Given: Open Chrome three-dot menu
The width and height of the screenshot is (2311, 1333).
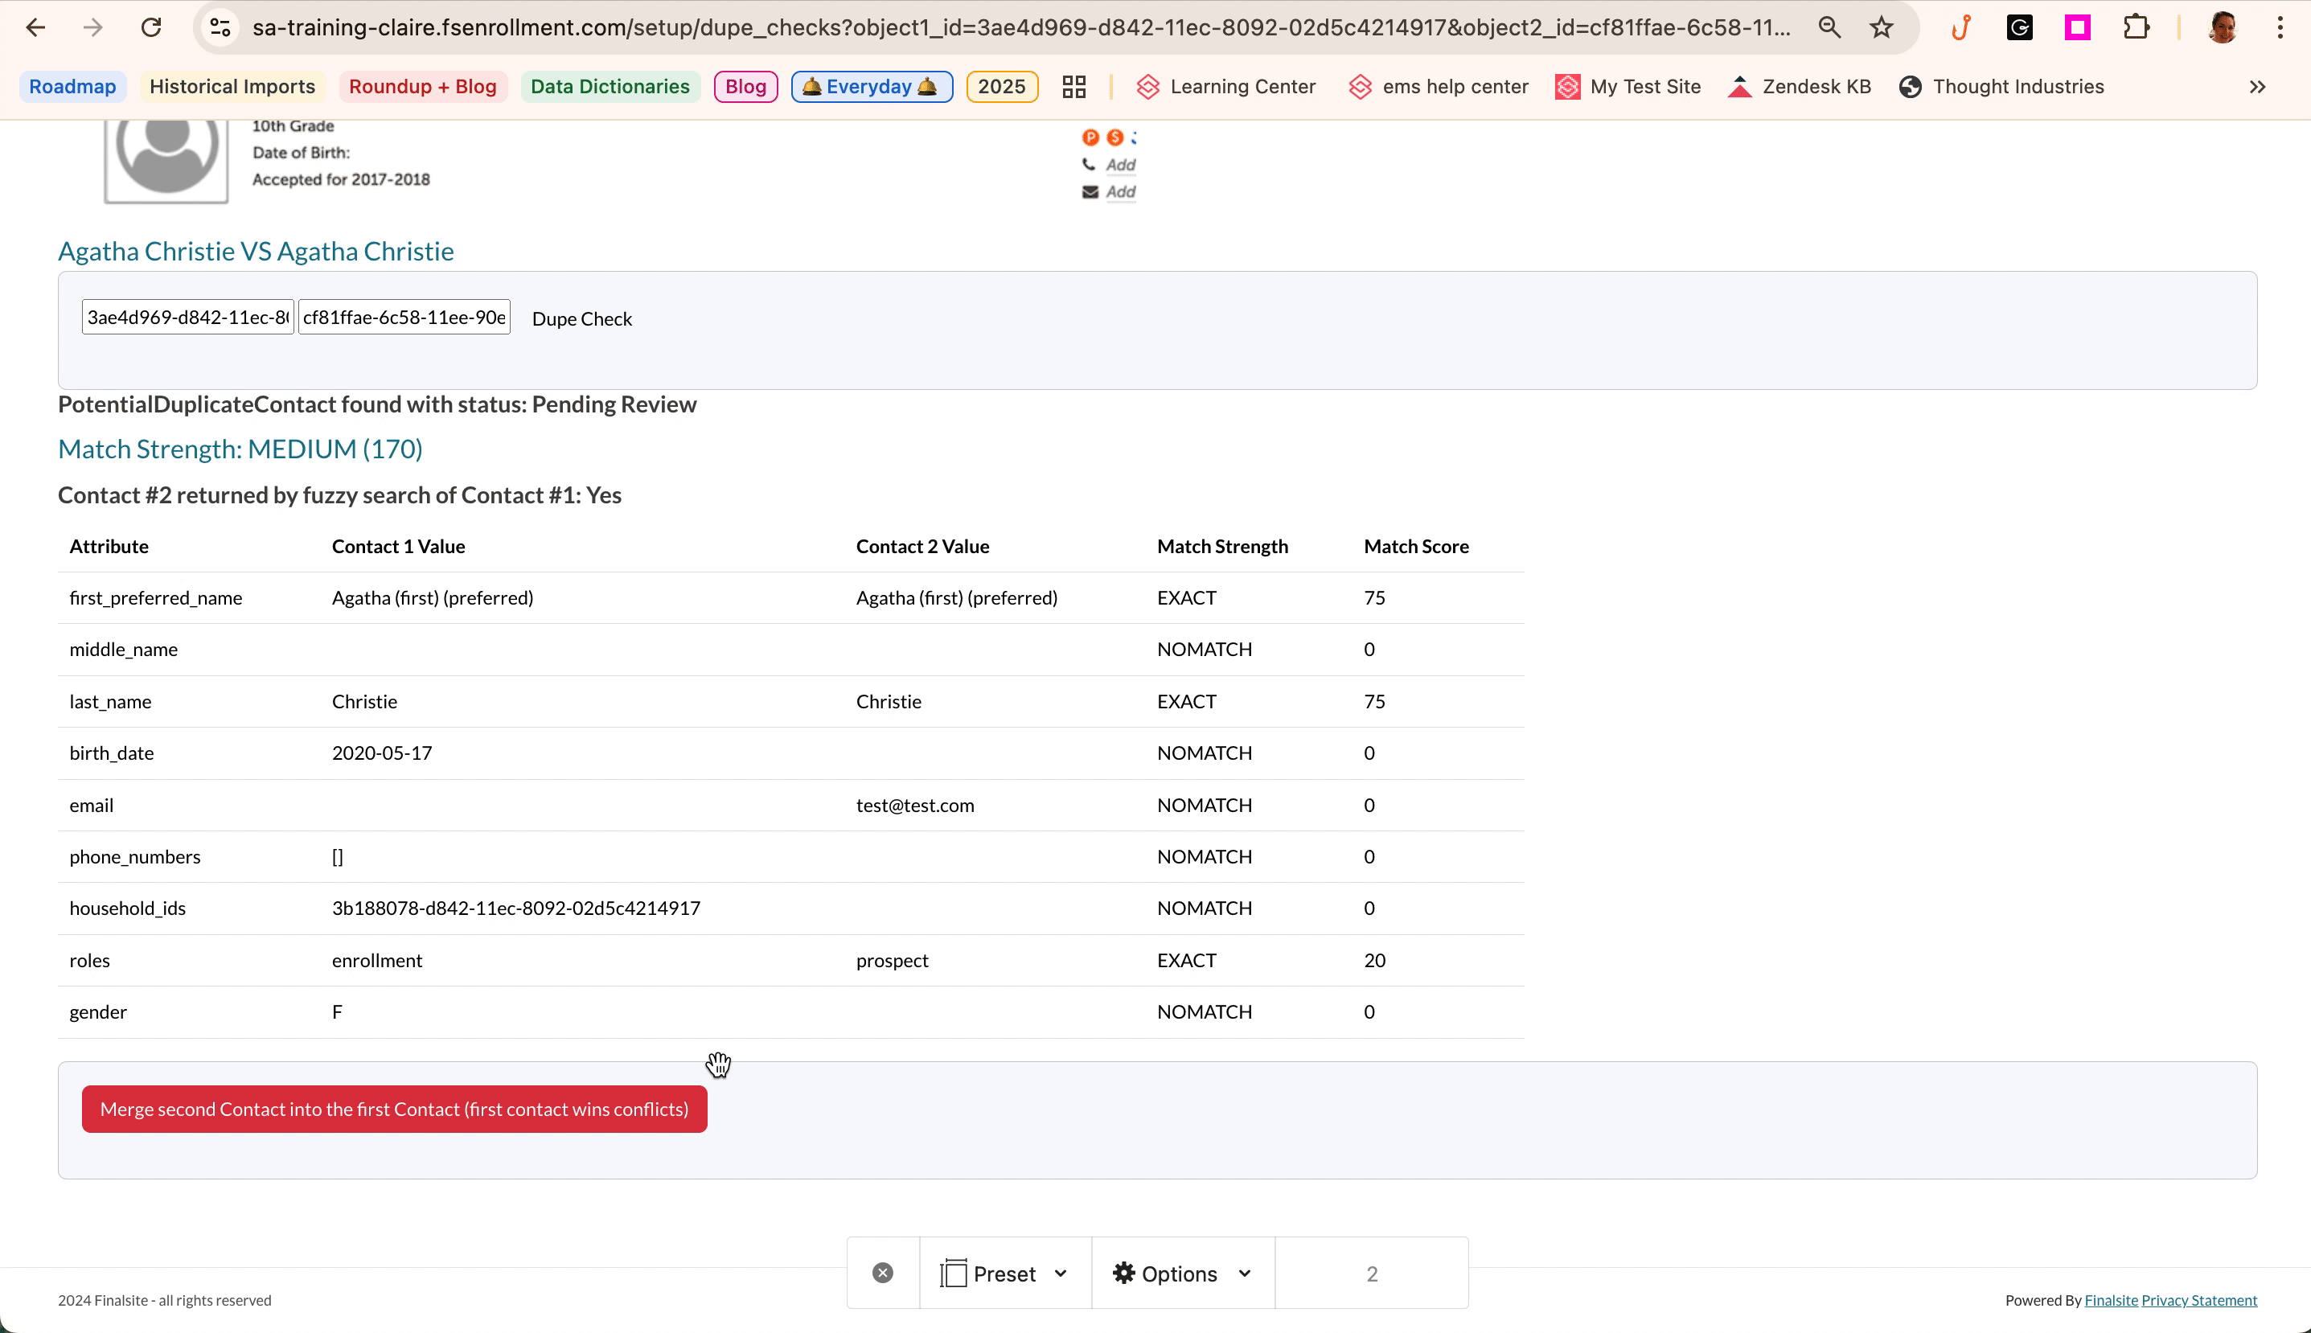Looking at the screenshot, I should [2280, 27].
